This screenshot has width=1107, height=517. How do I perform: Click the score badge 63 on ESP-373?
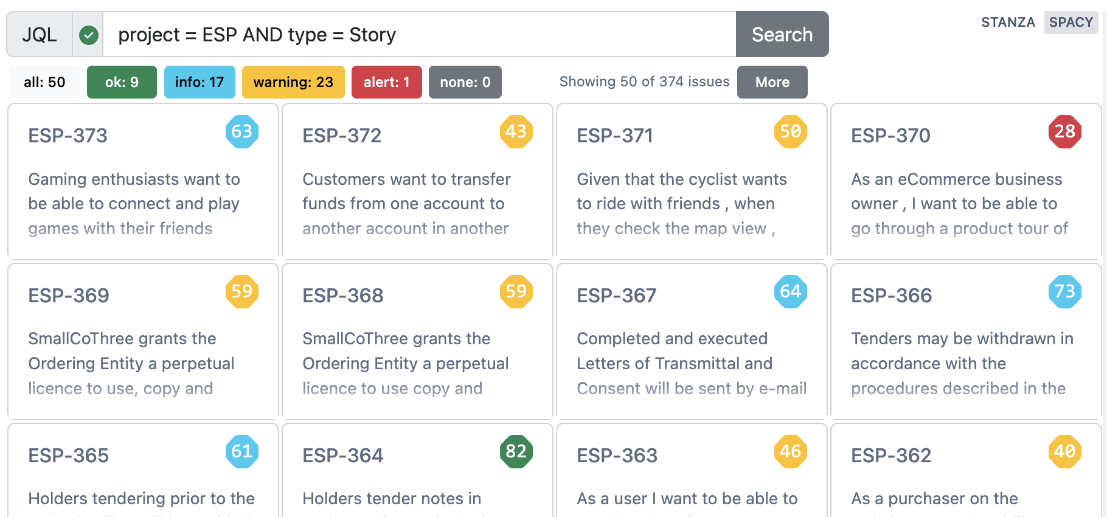coord(242,131)
